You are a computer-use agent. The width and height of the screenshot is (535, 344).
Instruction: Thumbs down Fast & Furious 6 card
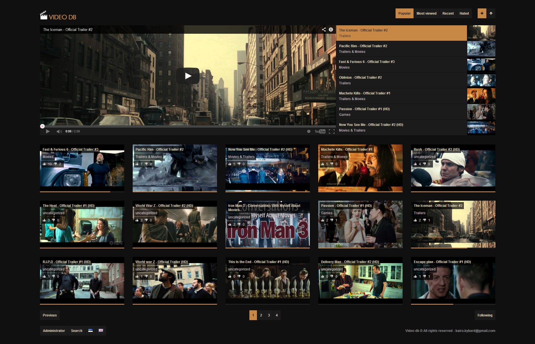tap(55, 164)
